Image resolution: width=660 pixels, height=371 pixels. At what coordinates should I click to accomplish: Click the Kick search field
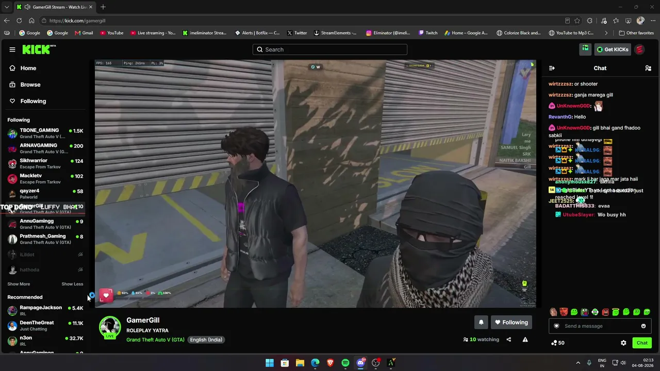pos(330,49)
